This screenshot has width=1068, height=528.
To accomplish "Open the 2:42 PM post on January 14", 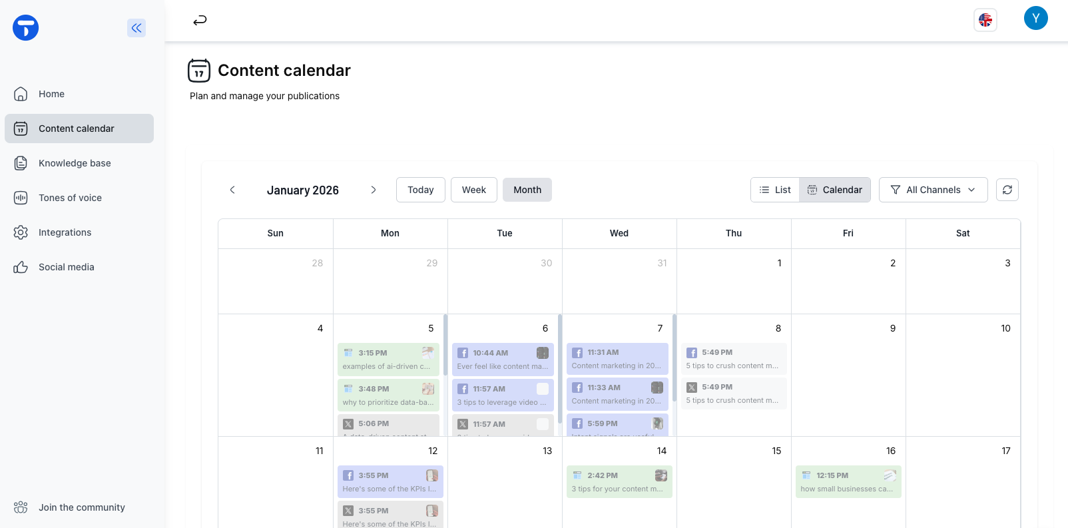I will pos(619,481).
